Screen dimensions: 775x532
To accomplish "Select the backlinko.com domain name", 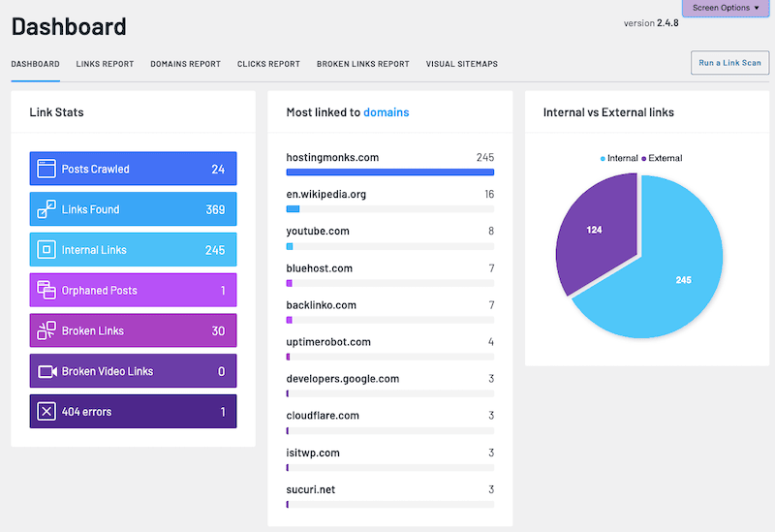I will click(x=322, y=305).
